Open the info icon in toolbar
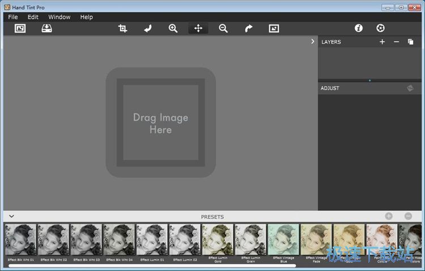 point(358,28)
